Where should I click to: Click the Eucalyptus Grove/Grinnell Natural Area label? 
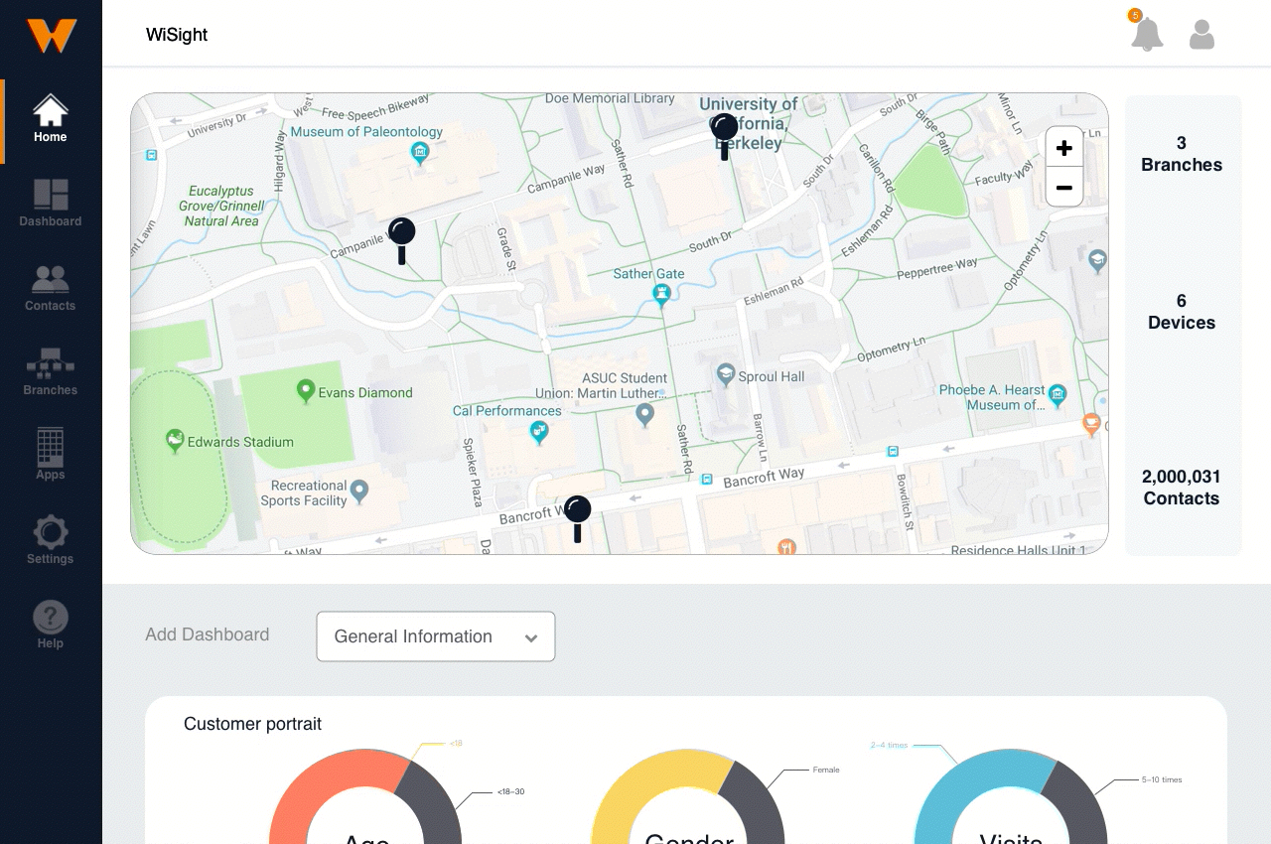220,206
